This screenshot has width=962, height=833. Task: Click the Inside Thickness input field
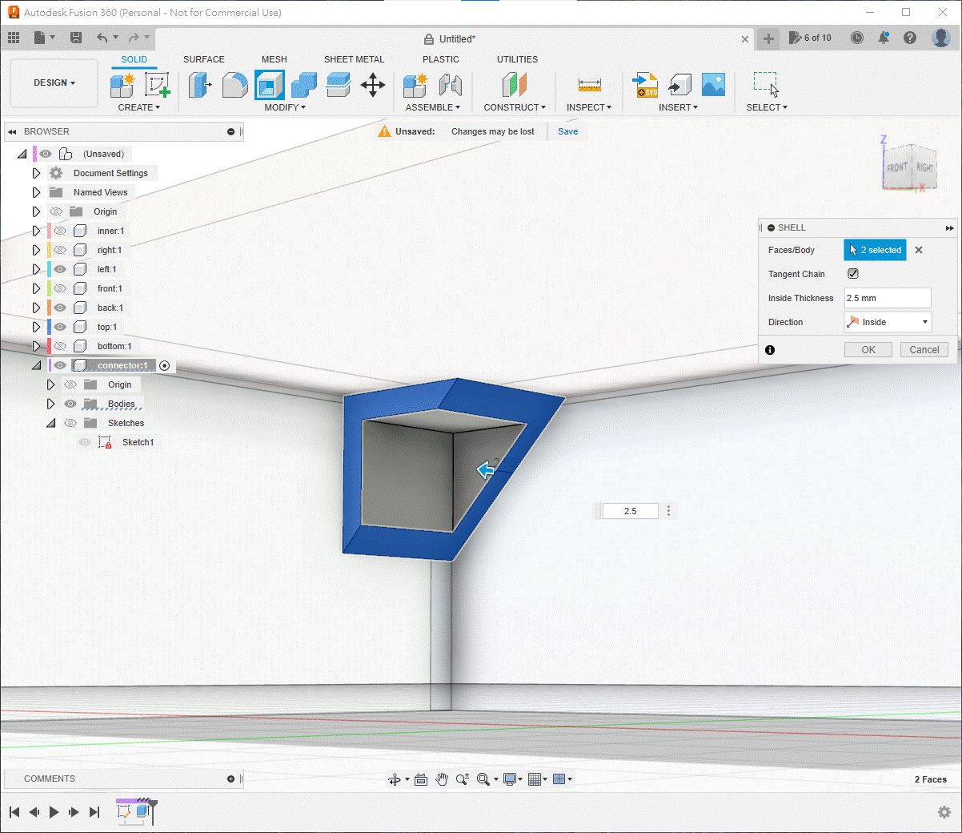887,298
